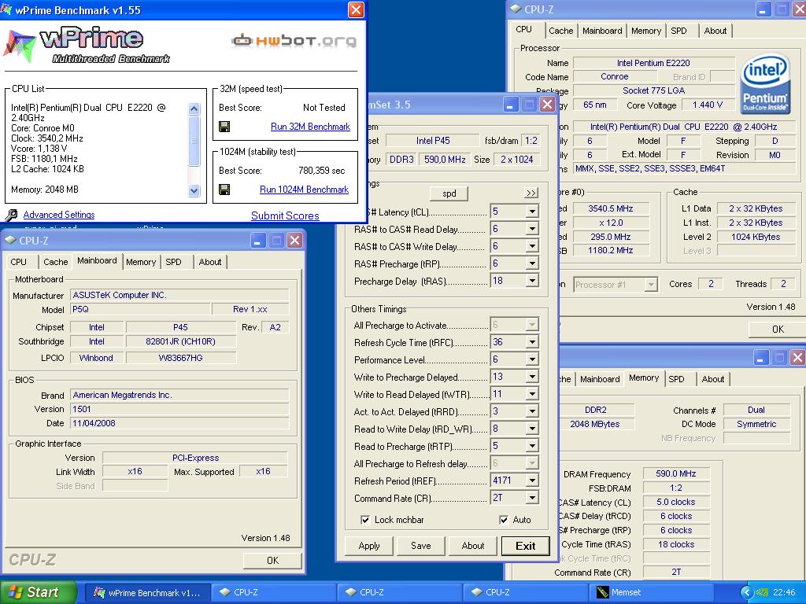Open the CAS# Latency (tCL) dropdown
Screen dimensions: 806x604
click(x=532, y=212)
